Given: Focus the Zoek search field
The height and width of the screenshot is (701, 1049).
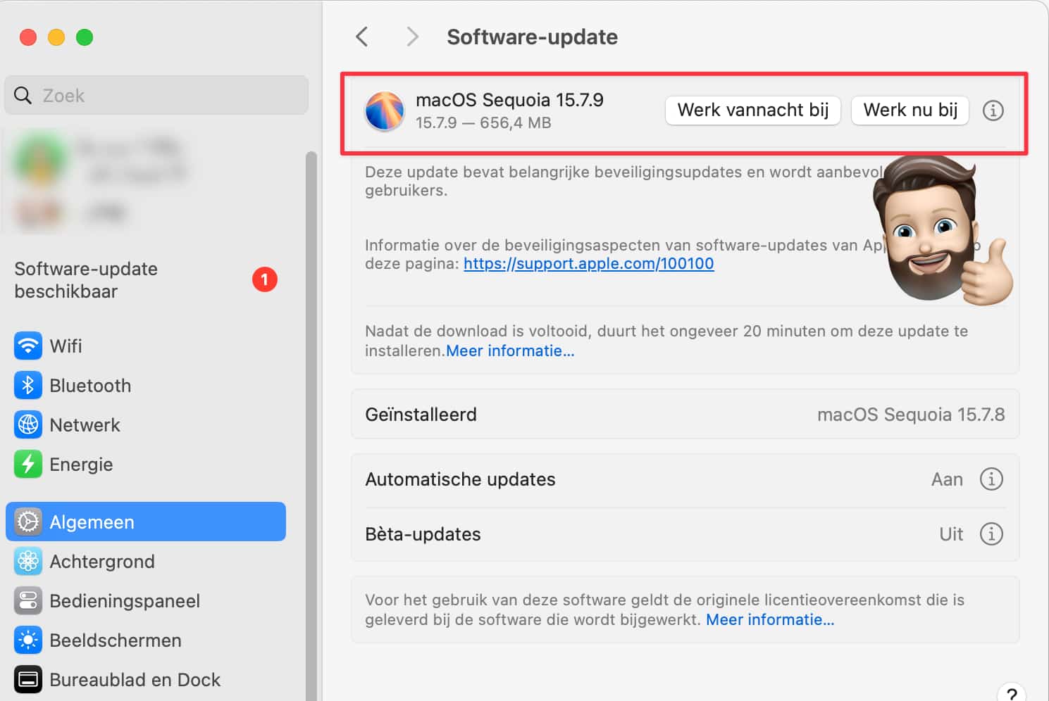Looking at the screenshot, I should pyautogui.click(x=156, y=96).
